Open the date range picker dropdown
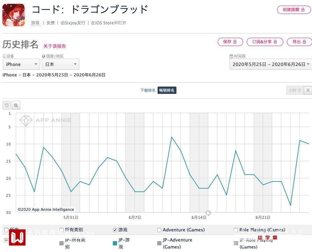The width and height of the screenshot is (312, 252). click(x=270, y=64)
